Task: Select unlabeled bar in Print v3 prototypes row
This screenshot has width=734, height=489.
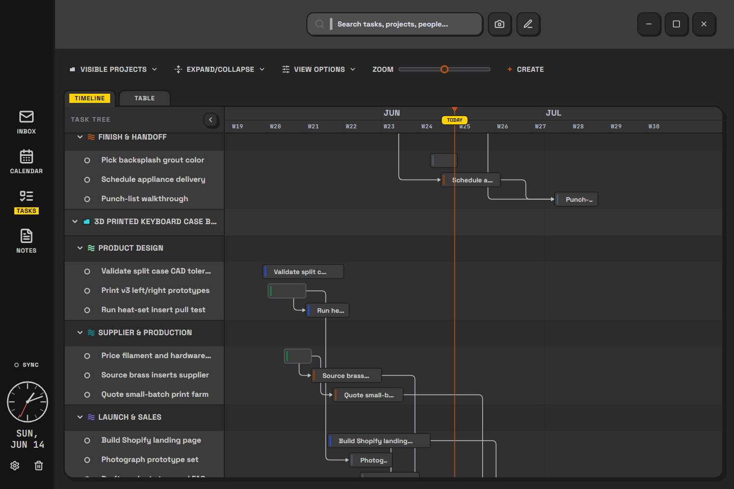Action: coord(287,291)
